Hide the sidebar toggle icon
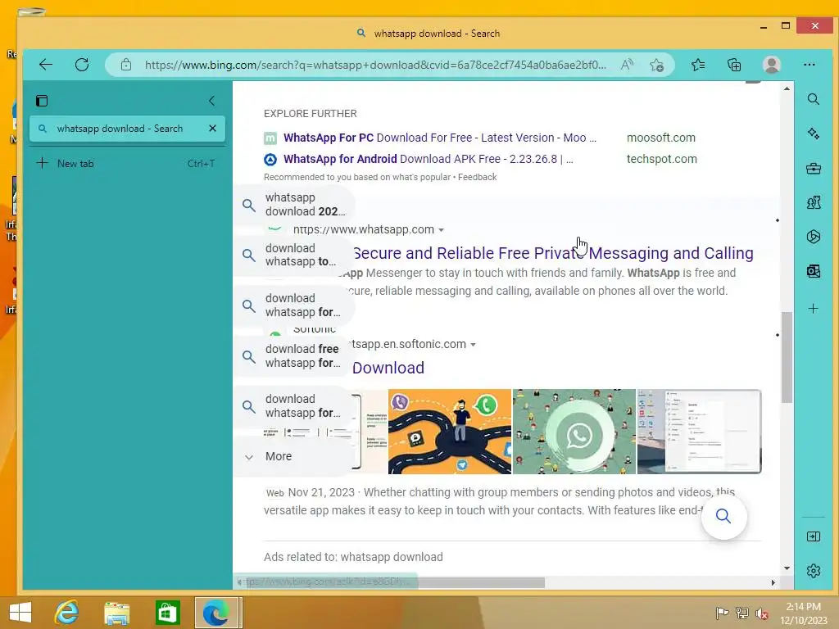The height and width of the screenshot is (629, 839). pyautogui.click(x=814, y=536)
